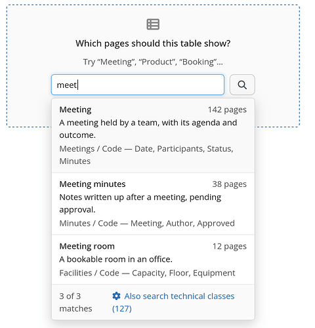Viewport: 315px width, 328px height.
Task: Click "A bookable room in an office." description
Action: [x=116, y=259]
